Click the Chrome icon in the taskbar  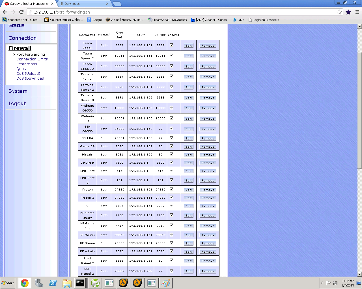[x=25, y=283]
